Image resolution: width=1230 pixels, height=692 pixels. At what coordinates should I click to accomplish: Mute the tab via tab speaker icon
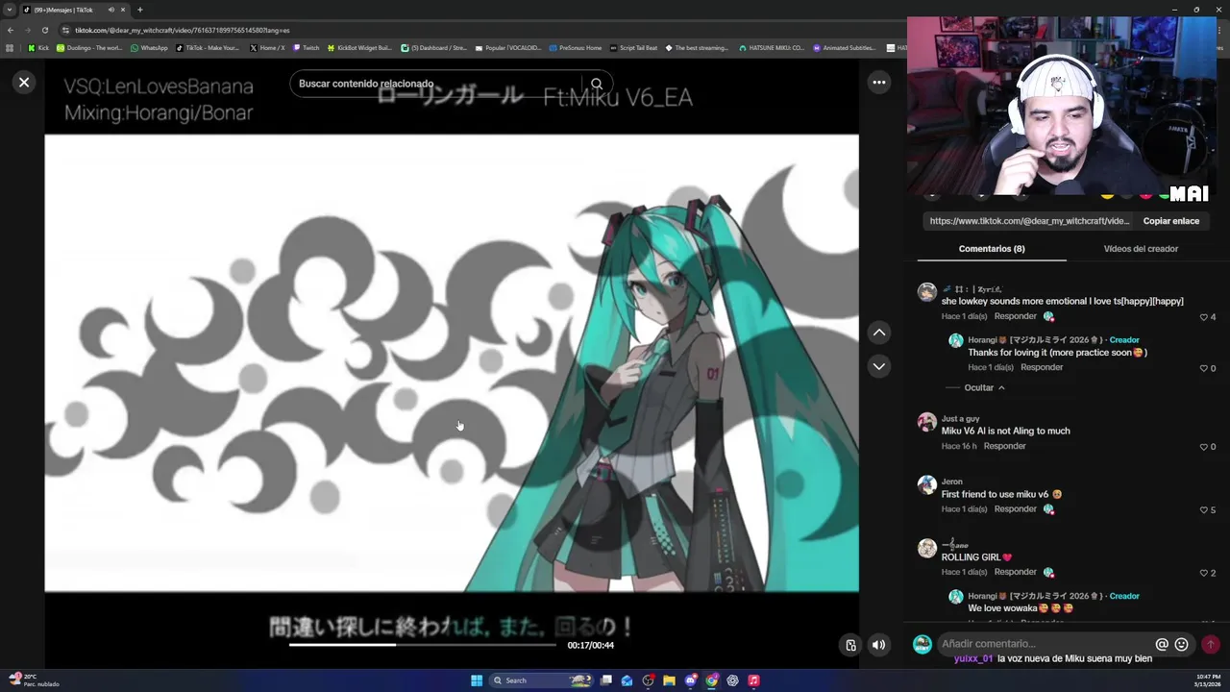click(111, 10)
